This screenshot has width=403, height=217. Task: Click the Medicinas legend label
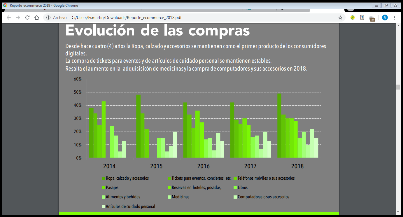[x=181, y=197]
